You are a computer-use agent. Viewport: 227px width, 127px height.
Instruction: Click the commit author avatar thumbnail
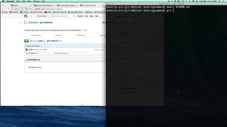point(26,49)
